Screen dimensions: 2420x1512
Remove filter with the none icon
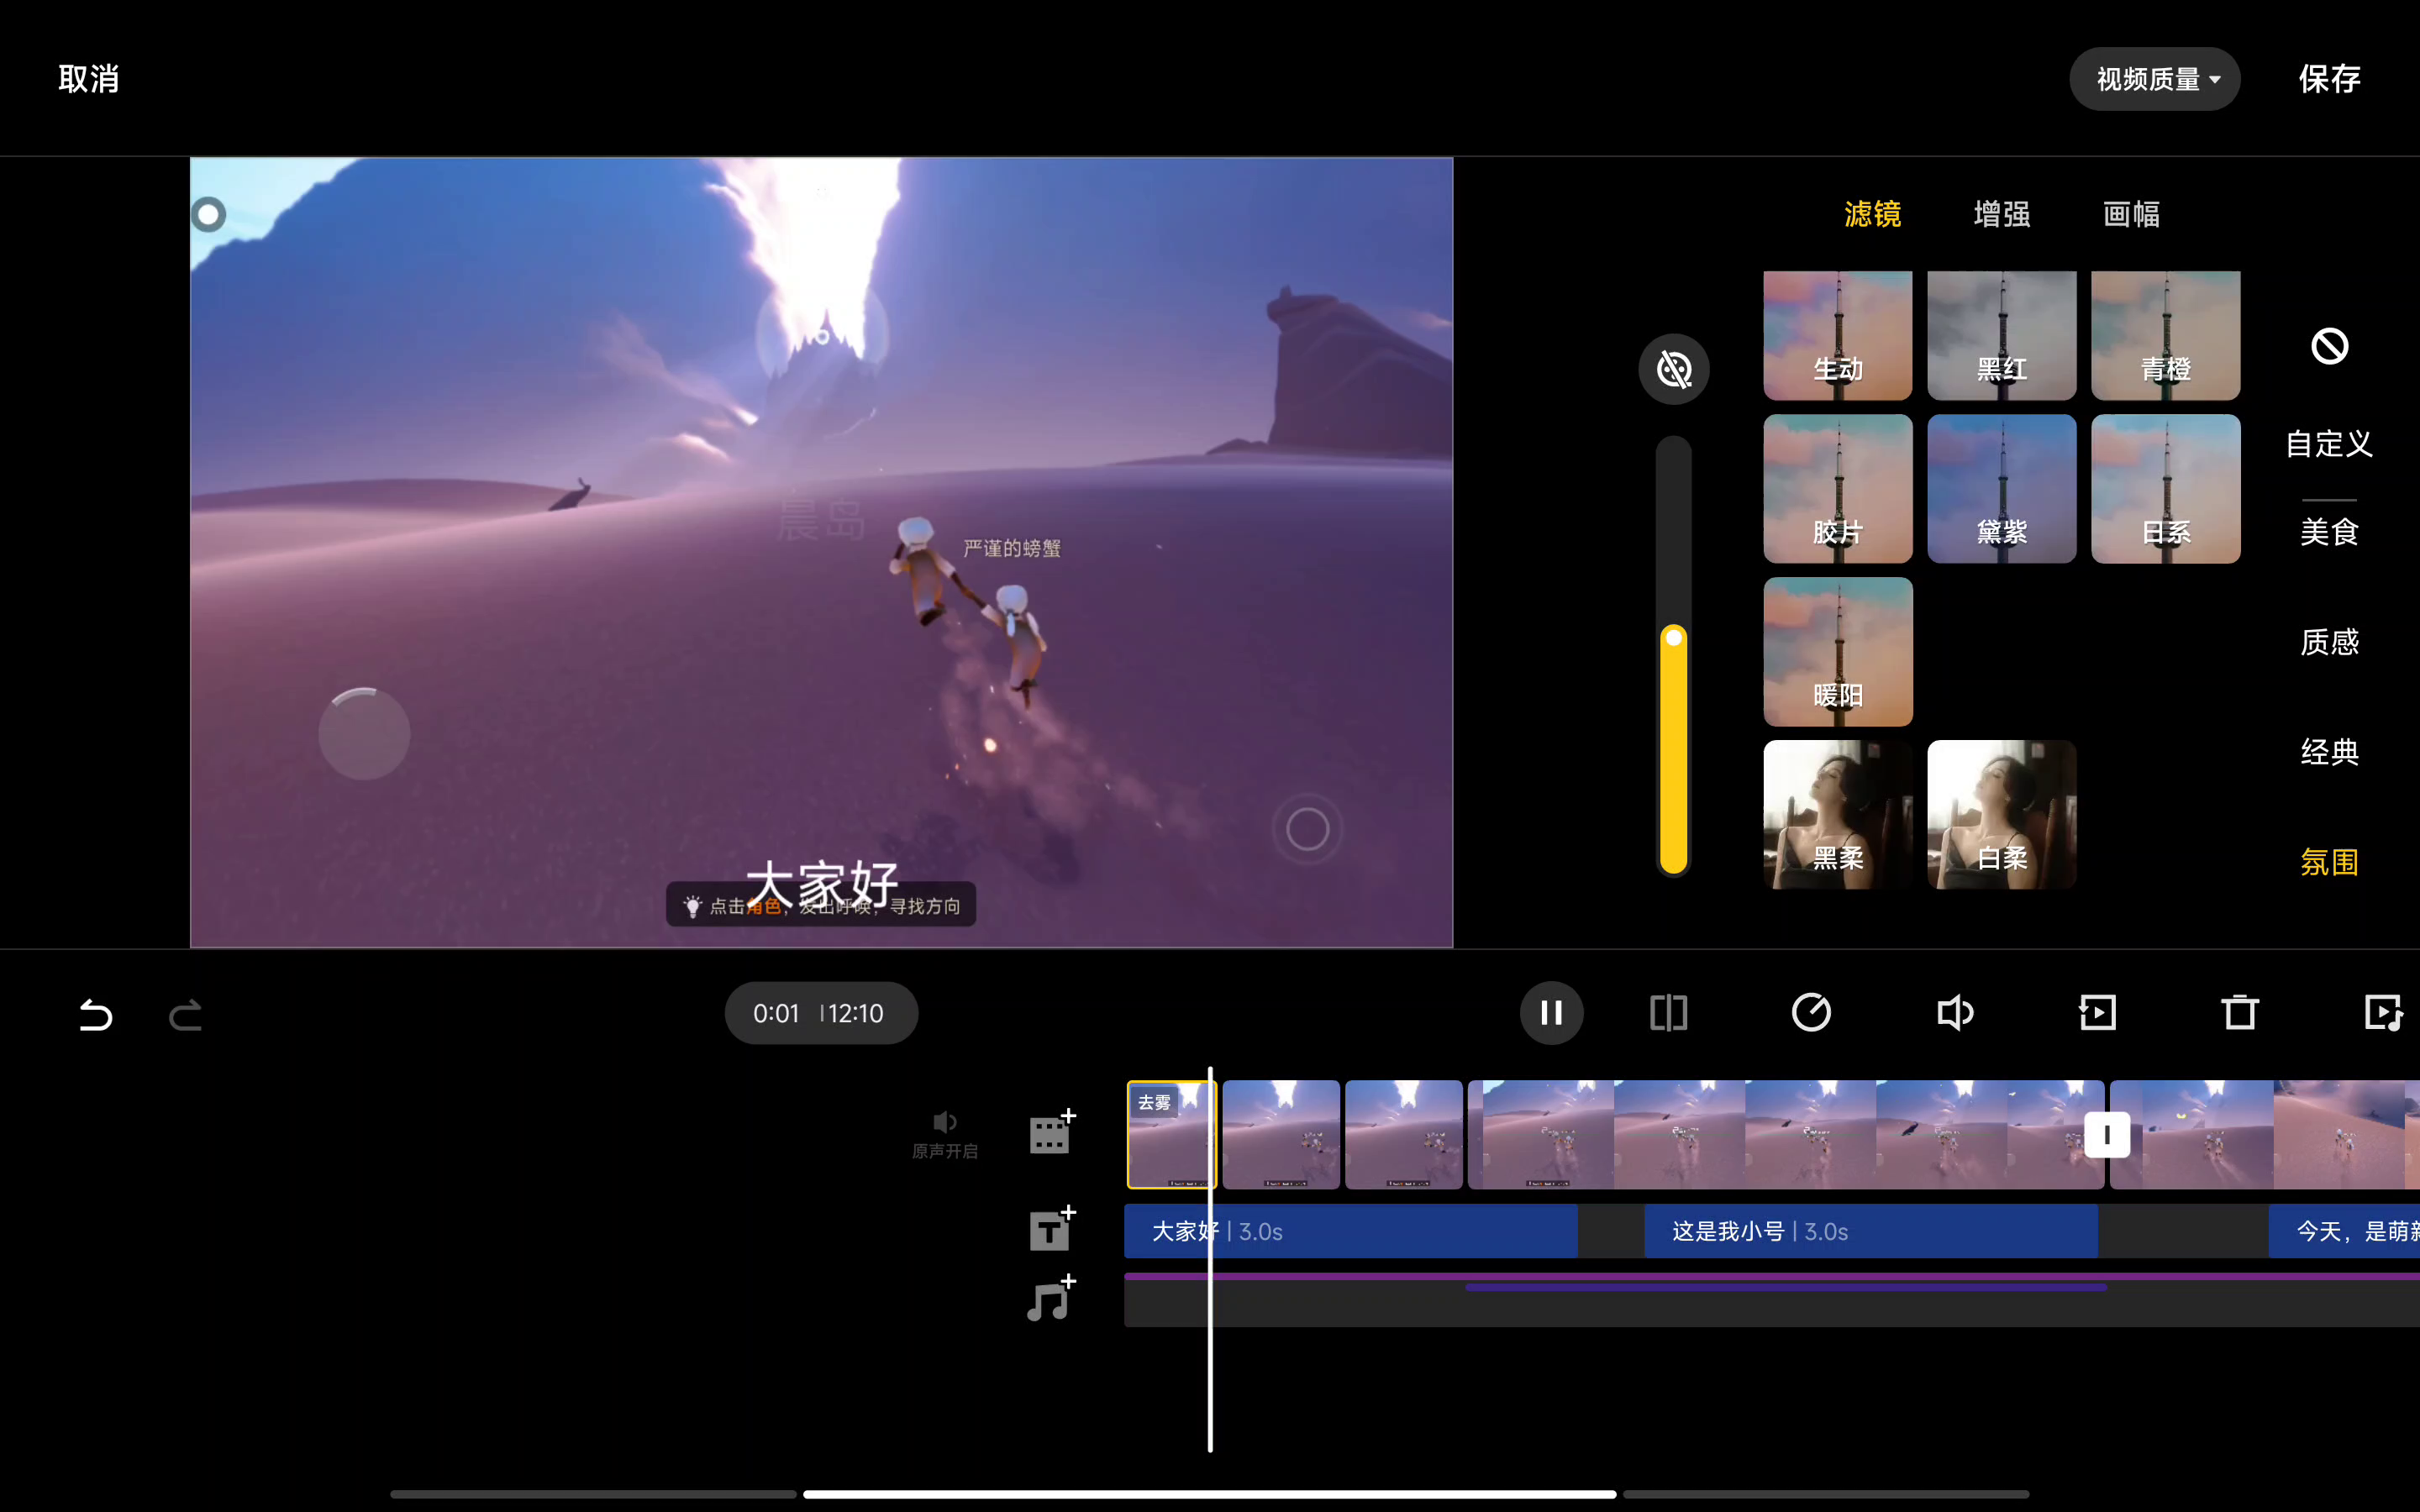pyautogui.click(x=2329, y=346)
